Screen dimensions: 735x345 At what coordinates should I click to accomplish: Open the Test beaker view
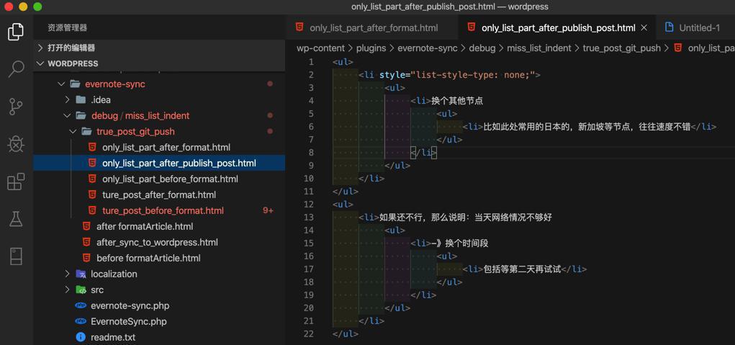16,219
